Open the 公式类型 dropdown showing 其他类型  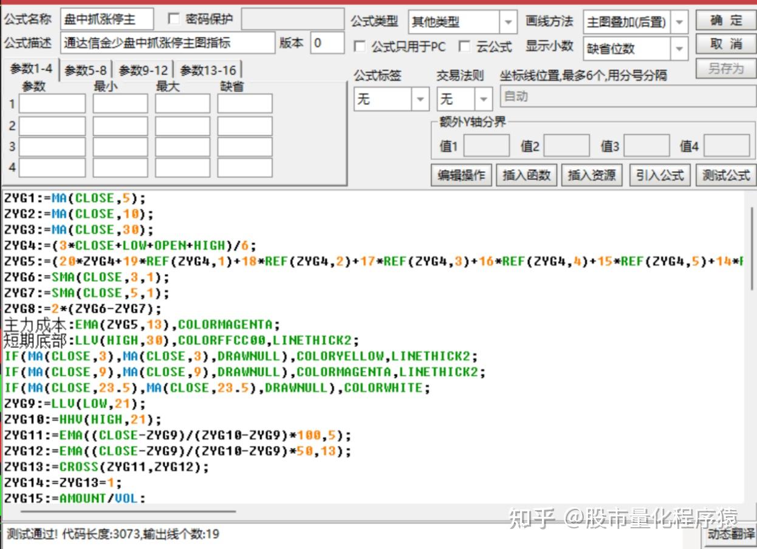pos(462,22)
